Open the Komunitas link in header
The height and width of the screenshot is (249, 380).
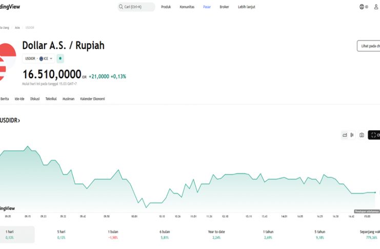click(x=187, y=7)
